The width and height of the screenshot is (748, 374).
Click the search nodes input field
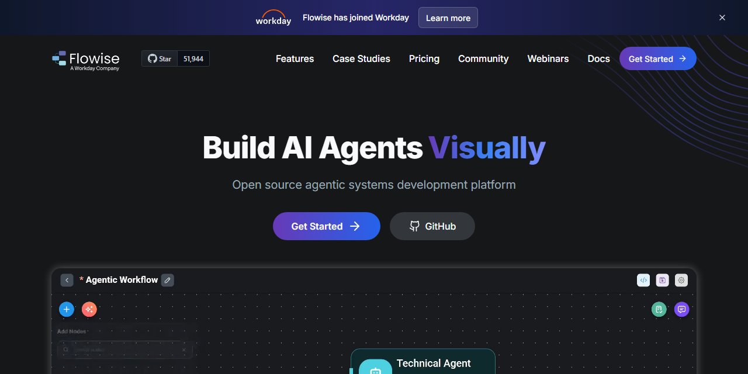pos(124,349)
